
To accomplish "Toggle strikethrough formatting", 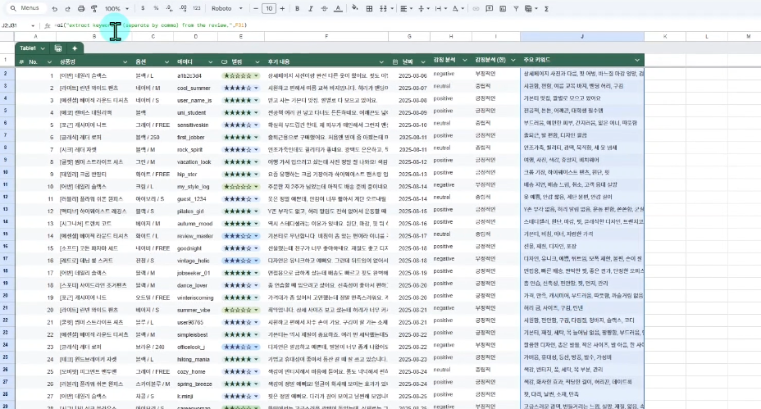I will (x=324, y=9).
